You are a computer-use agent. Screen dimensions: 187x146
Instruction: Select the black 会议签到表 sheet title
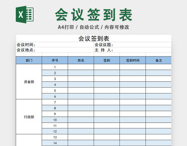click(x=94, y=39)
